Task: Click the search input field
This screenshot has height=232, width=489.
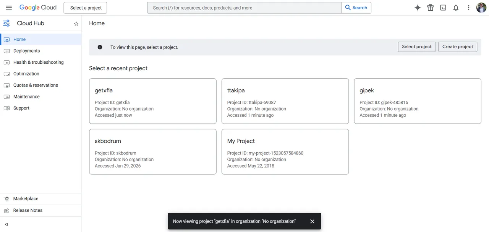Action: pyautogui.click(x=244, y=8)
